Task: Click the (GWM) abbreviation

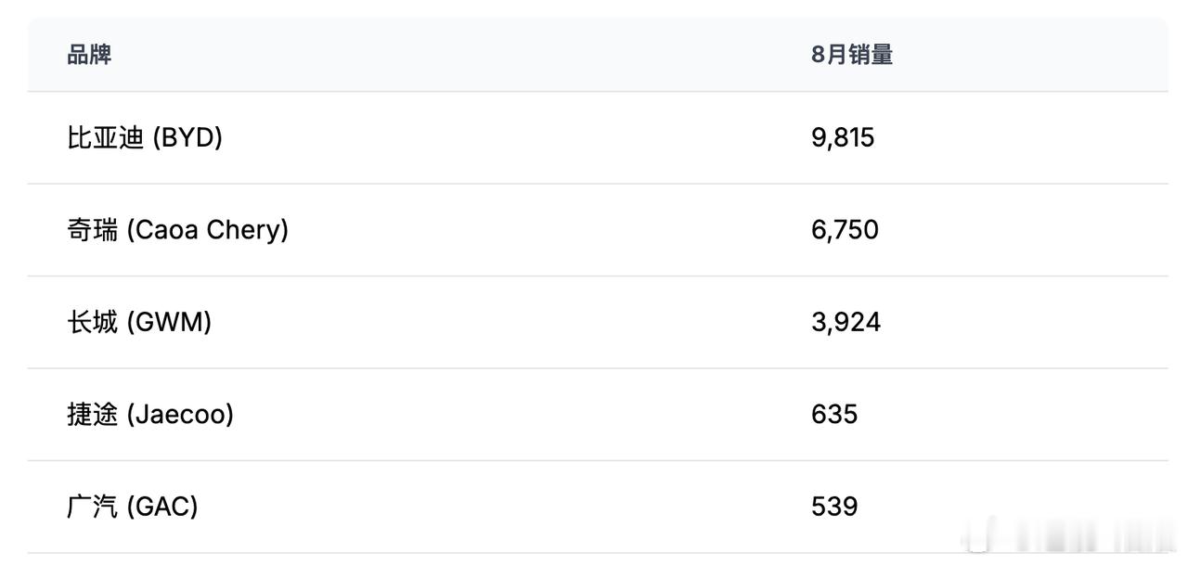Action: coord(169,322)
